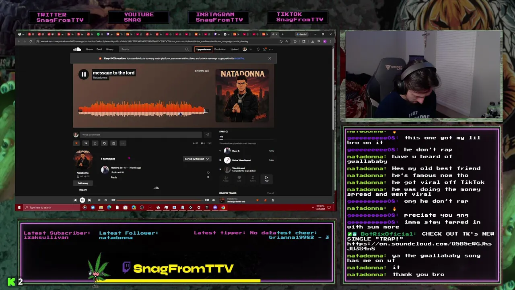
Task: Open the Next up queue icon
Action: click(x=273, y=200)
